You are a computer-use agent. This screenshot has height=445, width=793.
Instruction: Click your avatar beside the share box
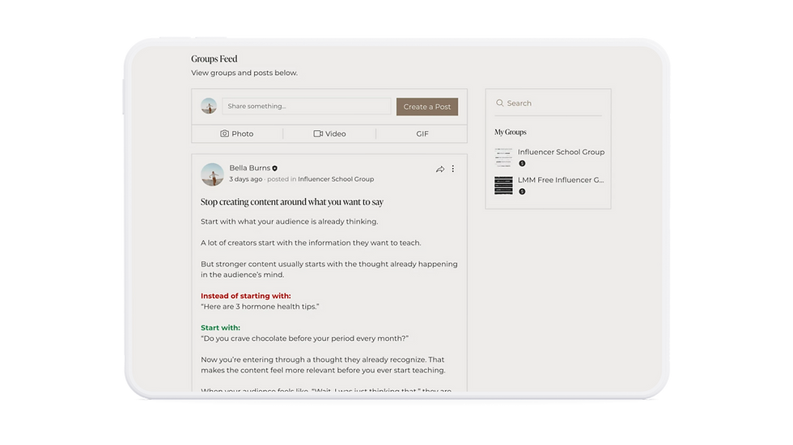coord(209,106)
